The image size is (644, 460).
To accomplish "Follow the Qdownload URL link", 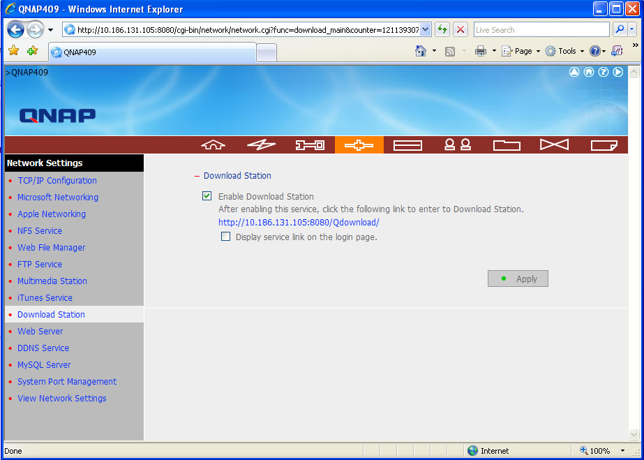I will (x=299, y=222).
